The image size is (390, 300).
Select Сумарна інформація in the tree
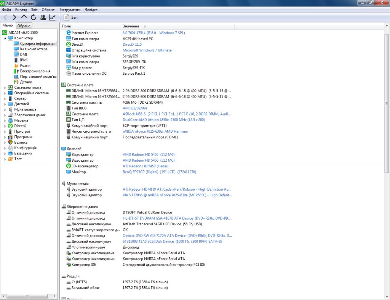click(38, 43)
